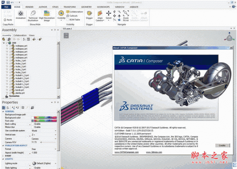Viewport: 237px width, 169px height.
Task: Click Zoom Fit All
Action: click(126, 16)
